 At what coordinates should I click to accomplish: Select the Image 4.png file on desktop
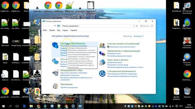16,43
